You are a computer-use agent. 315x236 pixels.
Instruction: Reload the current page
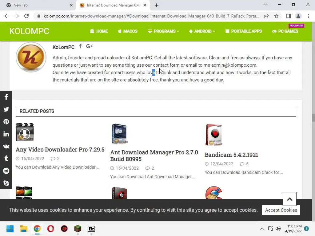pos(26,16)
